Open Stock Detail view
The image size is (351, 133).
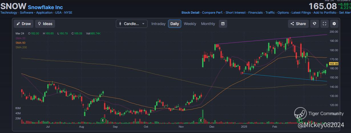pyautogui.click(x=190, y=13)
